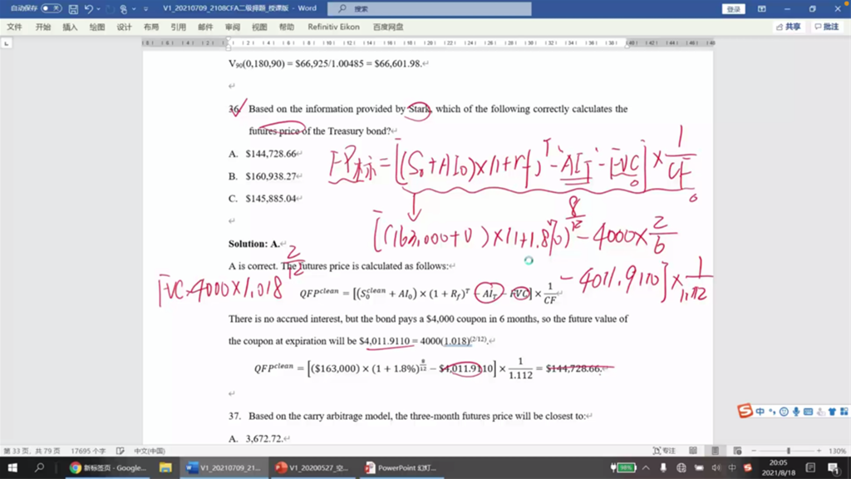Click the taskbar search magnifier

(39, 467)
